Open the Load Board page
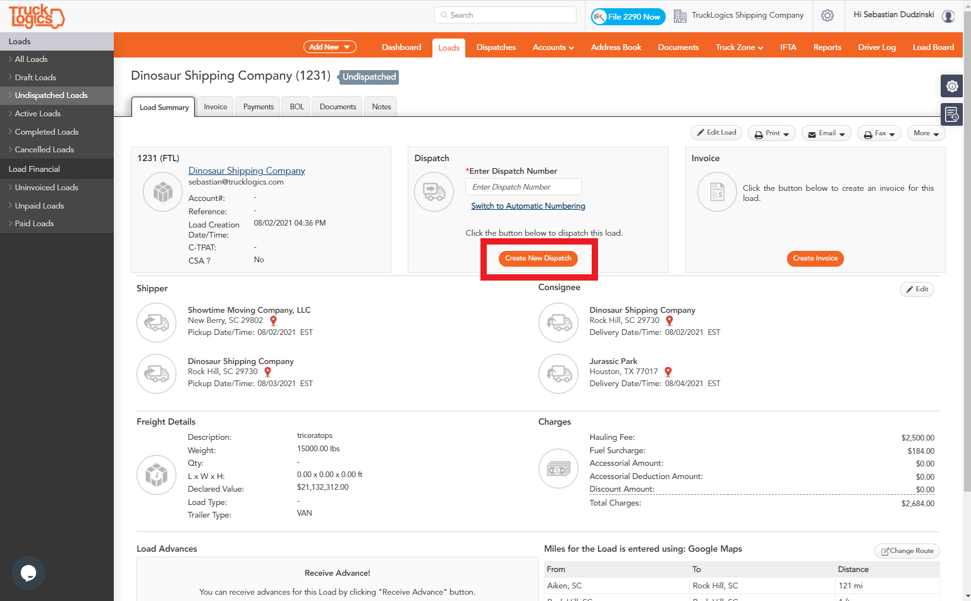Viewport: 971px width, 601px height. pos(933,47)
